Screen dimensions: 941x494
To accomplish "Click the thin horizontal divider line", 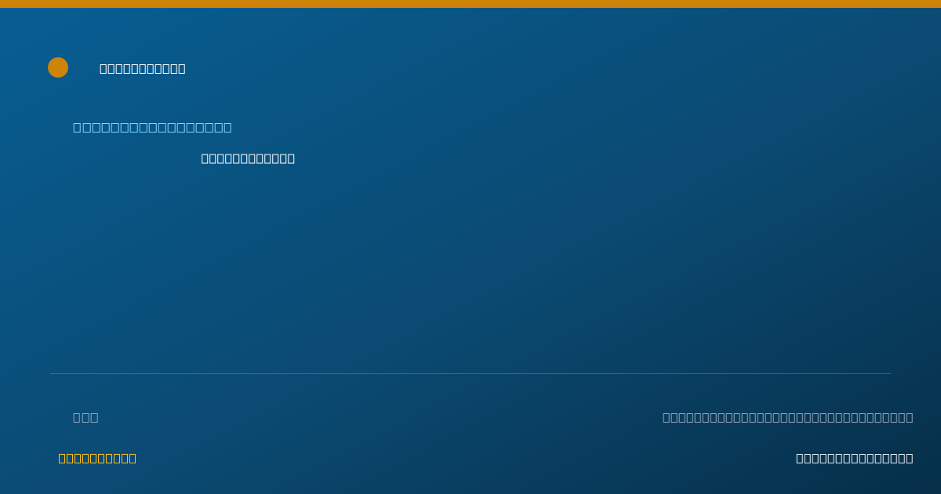I will tap(470, 373).
